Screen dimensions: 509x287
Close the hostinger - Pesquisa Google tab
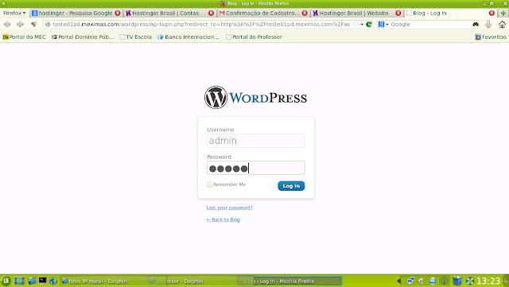click(x=118, y=13)
